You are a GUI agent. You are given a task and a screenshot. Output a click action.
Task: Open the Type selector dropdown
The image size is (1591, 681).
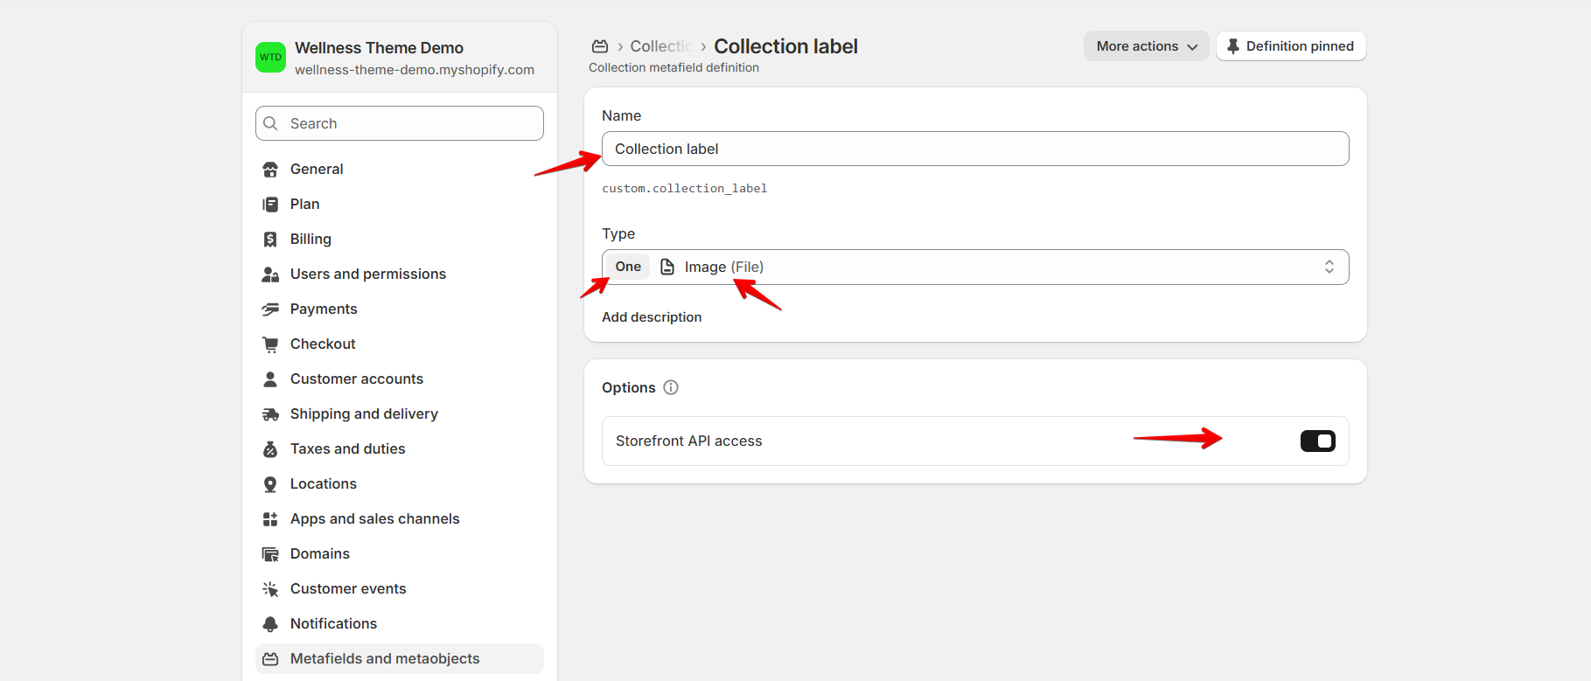[x=974, y=267]
